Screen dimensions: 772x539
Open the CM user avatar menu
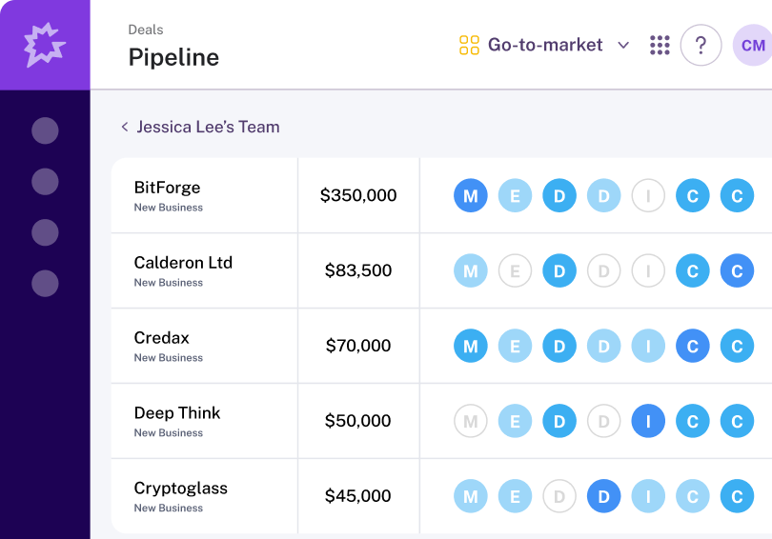click(752, 45)
